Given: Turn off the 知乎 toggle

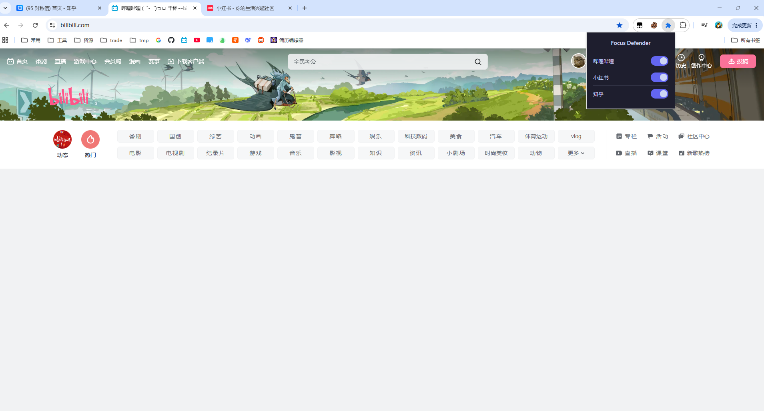Looking at the screenshot, I should coord(659,94).
